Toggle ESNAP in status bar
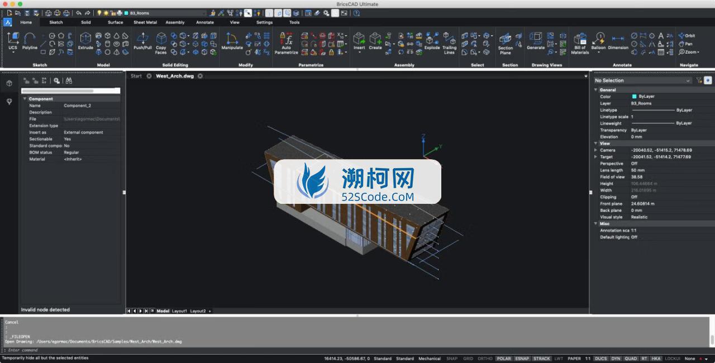 pos(522,359)
